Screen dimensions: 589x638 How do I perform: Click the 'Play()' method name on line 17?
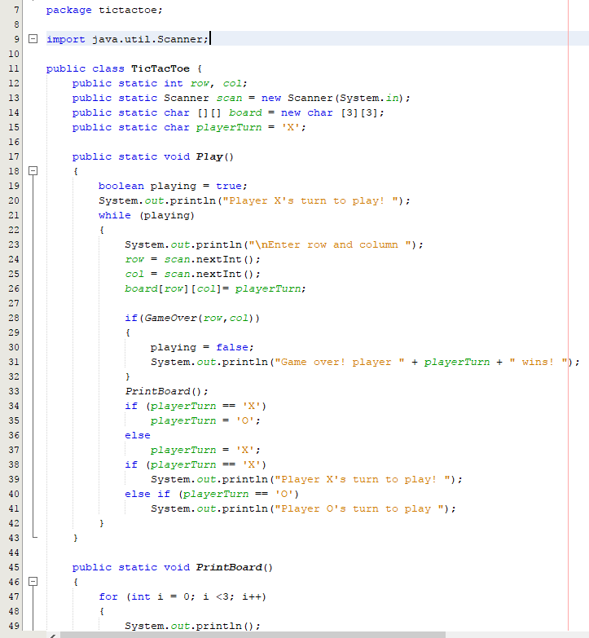click(x=215, y=156)
